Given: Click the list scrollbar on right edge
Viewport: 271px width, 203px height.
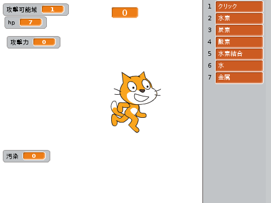Looking at the screenshot, I should tap(268, 101).
